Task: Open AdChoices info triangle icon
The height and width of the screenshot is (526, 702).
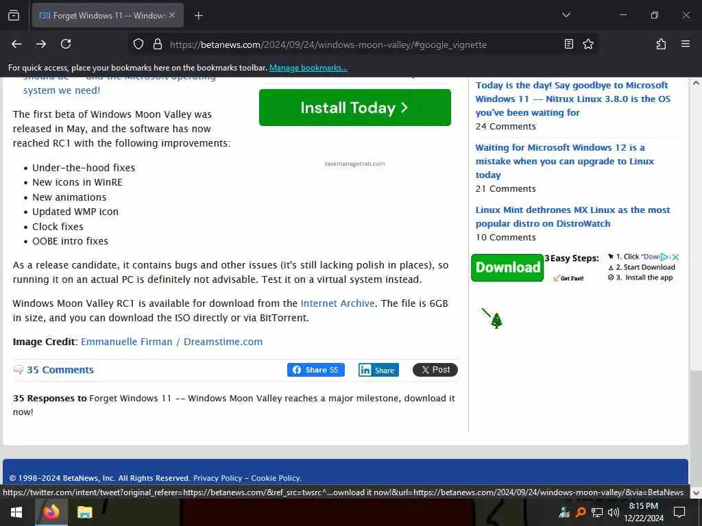Action: [x=665, y=258]
